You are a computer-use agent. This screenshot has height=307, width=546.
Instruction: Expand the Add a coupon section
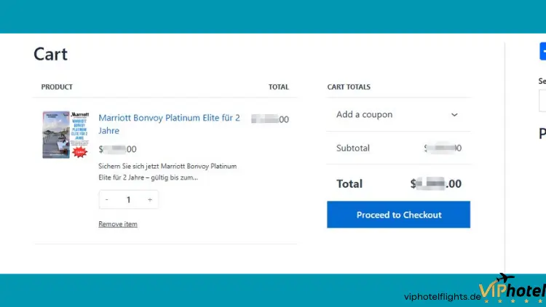click(398, 114)
